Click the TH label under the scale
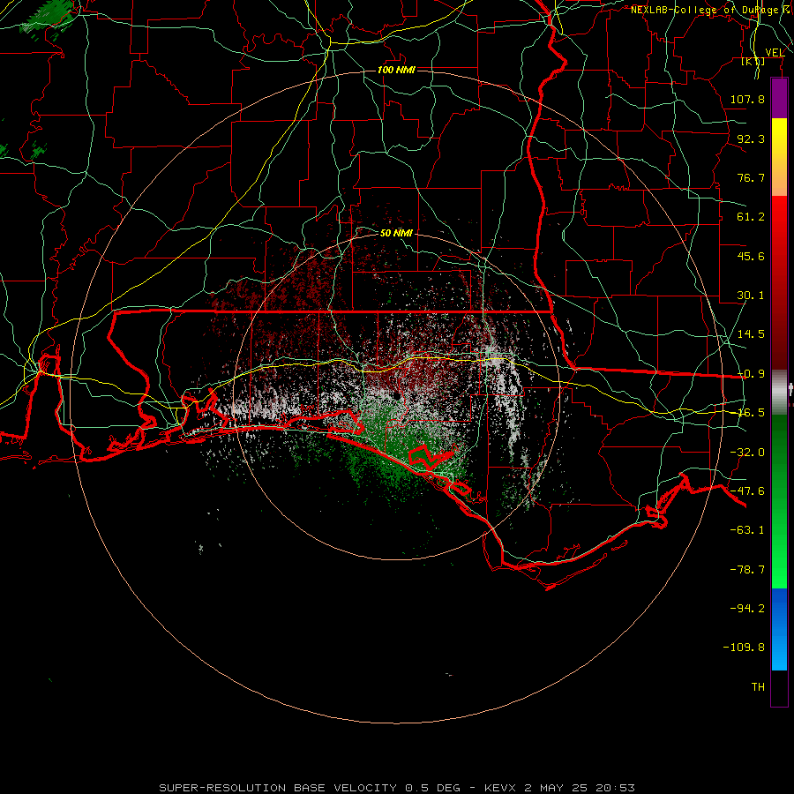Viewport: 794px width, 794px height. pos(758,687)
